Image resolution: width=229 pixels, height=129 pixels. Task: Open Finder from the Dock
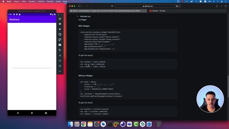(70, 124)
